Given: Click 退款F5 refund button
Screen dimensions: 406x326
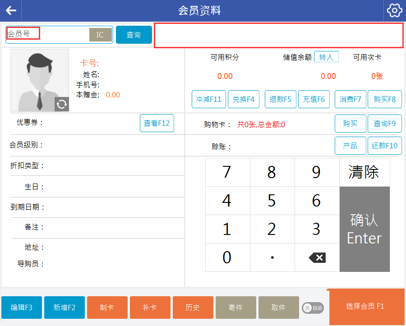Looking at the screenshot, I should 281,99.
